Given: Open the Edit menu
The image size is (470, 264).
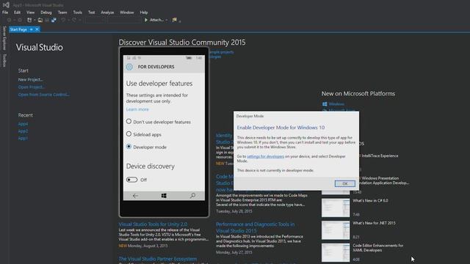Looking at the screenshot, I should tap(17, 12).
